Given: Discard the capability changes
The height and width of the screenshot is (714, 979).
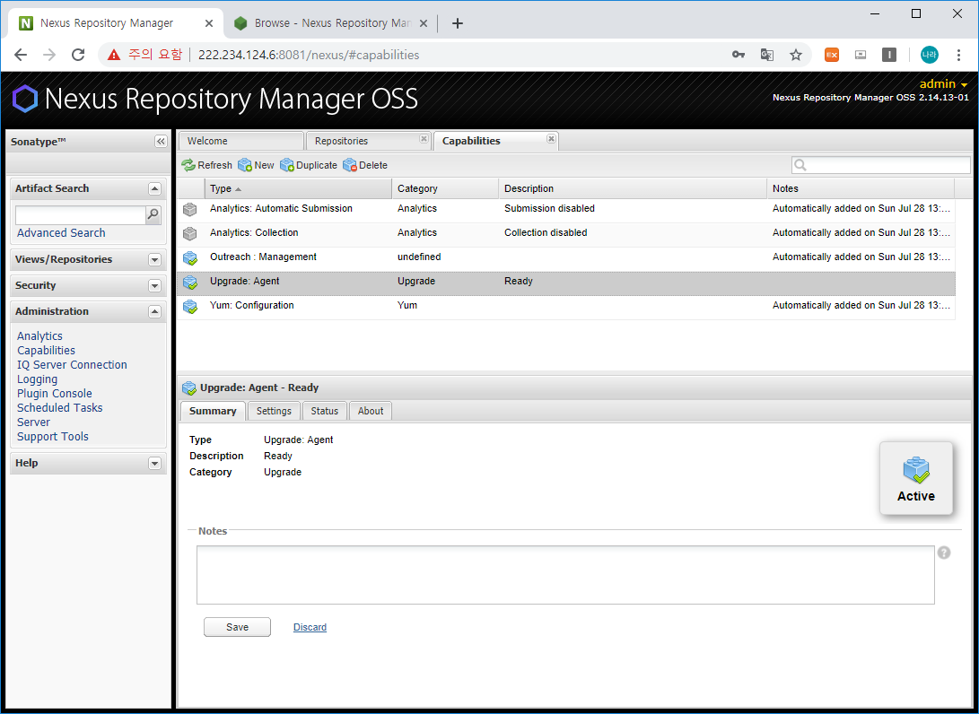Looking at the screenshot, I should [310, 627].
